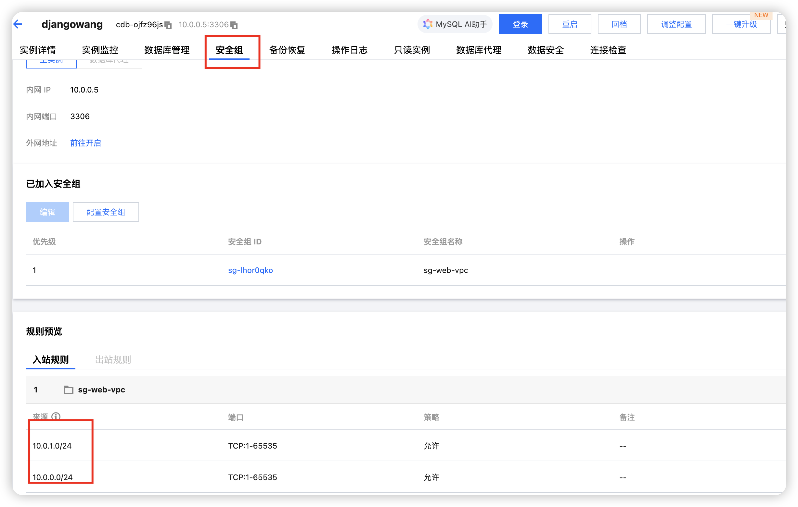The height and width of the screenshot is (507, 798).
Task: Open the 连接检查 tab
Action: click(x=608, y=50)
